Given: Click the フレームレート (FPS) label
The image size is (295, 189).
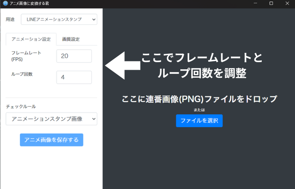Looking at the screenshot, I should tap(26, 56).
